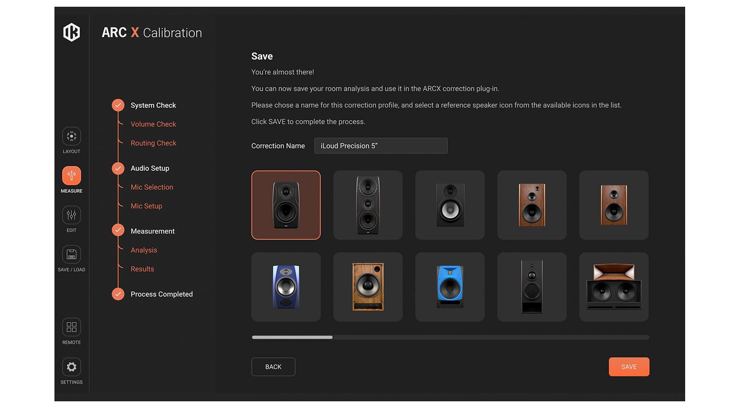
Task: Click the IK Multimedia logo
Action: coord(71,32)
